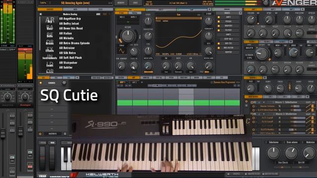Screen dimensions: 317x178
Task: Toggle the AMP1 routing indicator
Action: click(x=218, y=17)
